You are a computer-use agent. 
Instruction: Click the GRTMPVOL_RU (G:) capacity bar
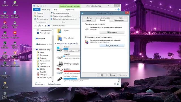point(76,79)
